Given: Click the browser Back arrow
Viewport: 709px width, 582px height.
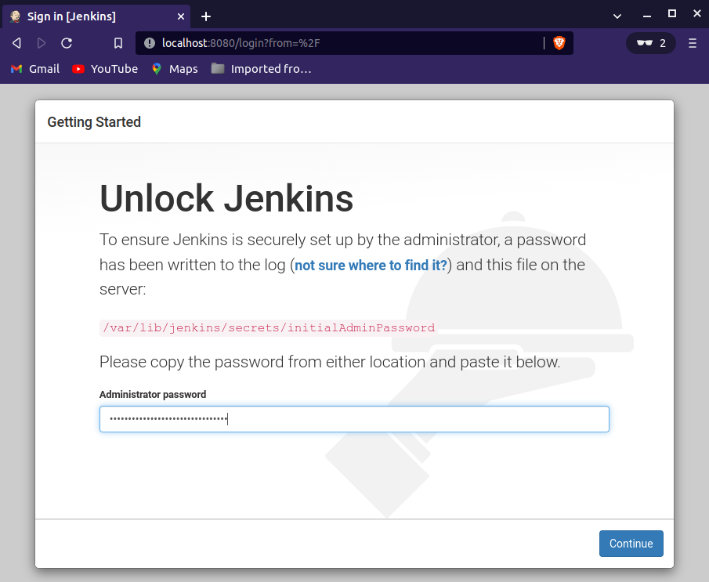Looking at the screenshot, I should [16, 43].
